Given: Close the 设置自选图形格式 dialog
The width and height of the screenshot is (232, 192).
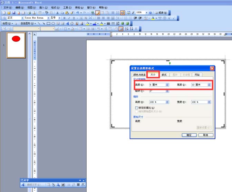Looking at the screenshot, I should [x=212, y=68].
